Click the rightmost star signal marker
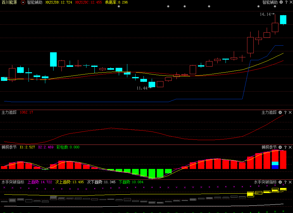Image resolution: width=293 pixels, height=213 pixels. [275, 7]
